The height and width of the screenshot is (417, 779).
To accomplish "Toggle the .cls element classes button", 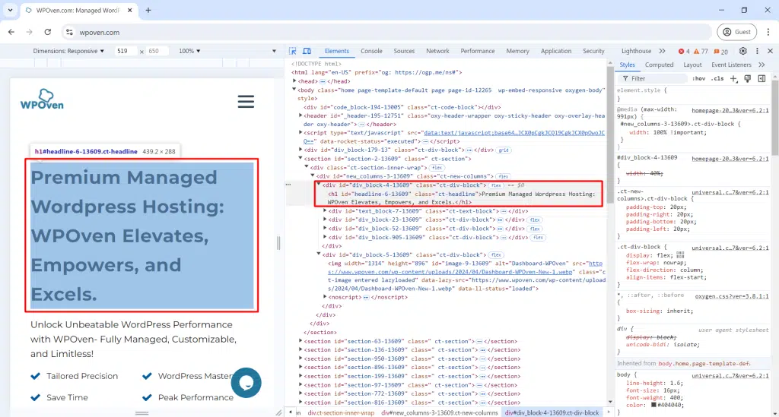I will click(717, 79).
